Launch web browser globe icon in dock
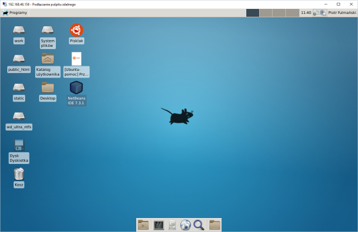The image size is (358, 232). (185, 225)
